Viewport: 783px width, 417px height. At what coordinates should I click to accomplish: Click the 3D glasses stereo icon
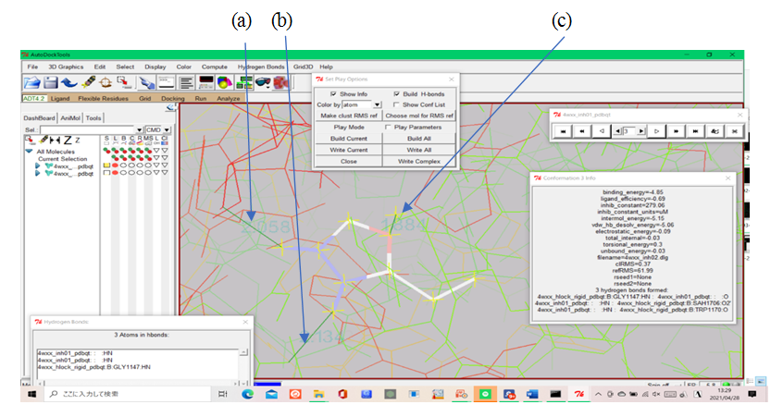click(264, 83)
